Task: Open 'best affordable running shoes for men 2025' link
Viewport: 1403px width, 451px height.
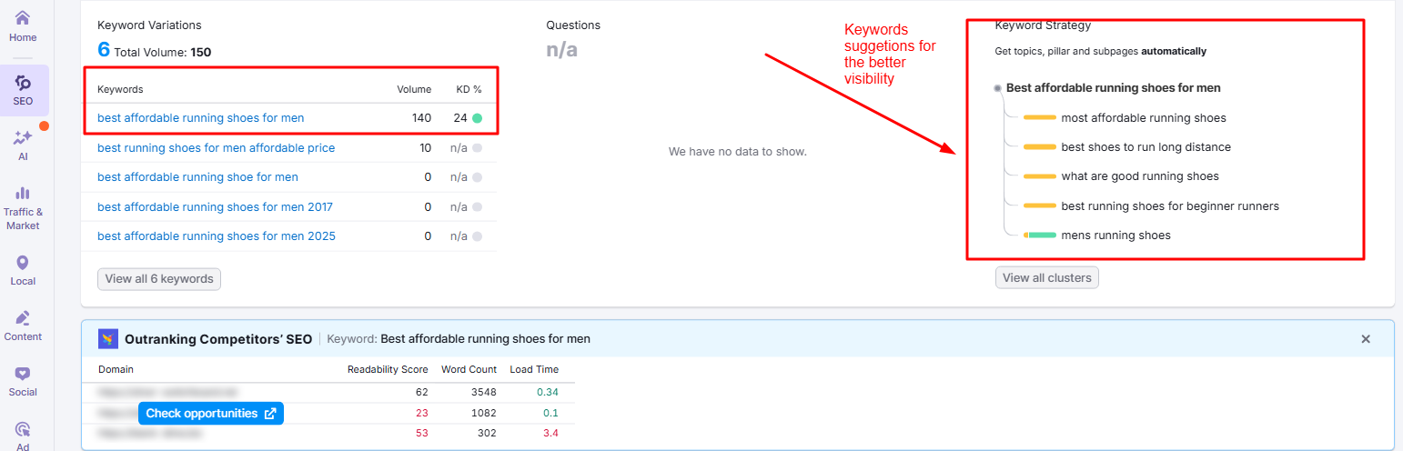Action: 217,236
